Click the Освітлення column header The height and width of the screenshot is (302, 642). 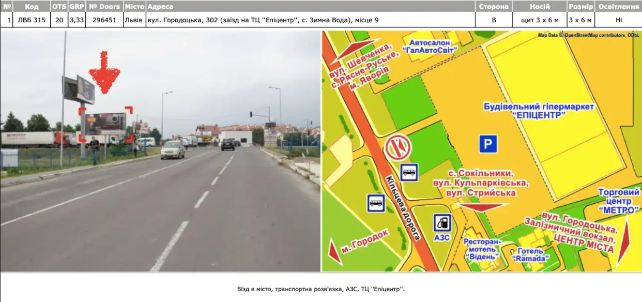(618, 7)
